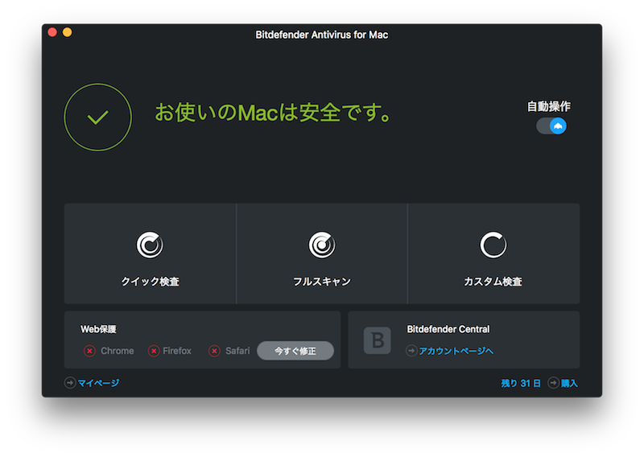Open the 購入 purchase link
This screenshot has height=457, width=644.
[x=569, y=384]
